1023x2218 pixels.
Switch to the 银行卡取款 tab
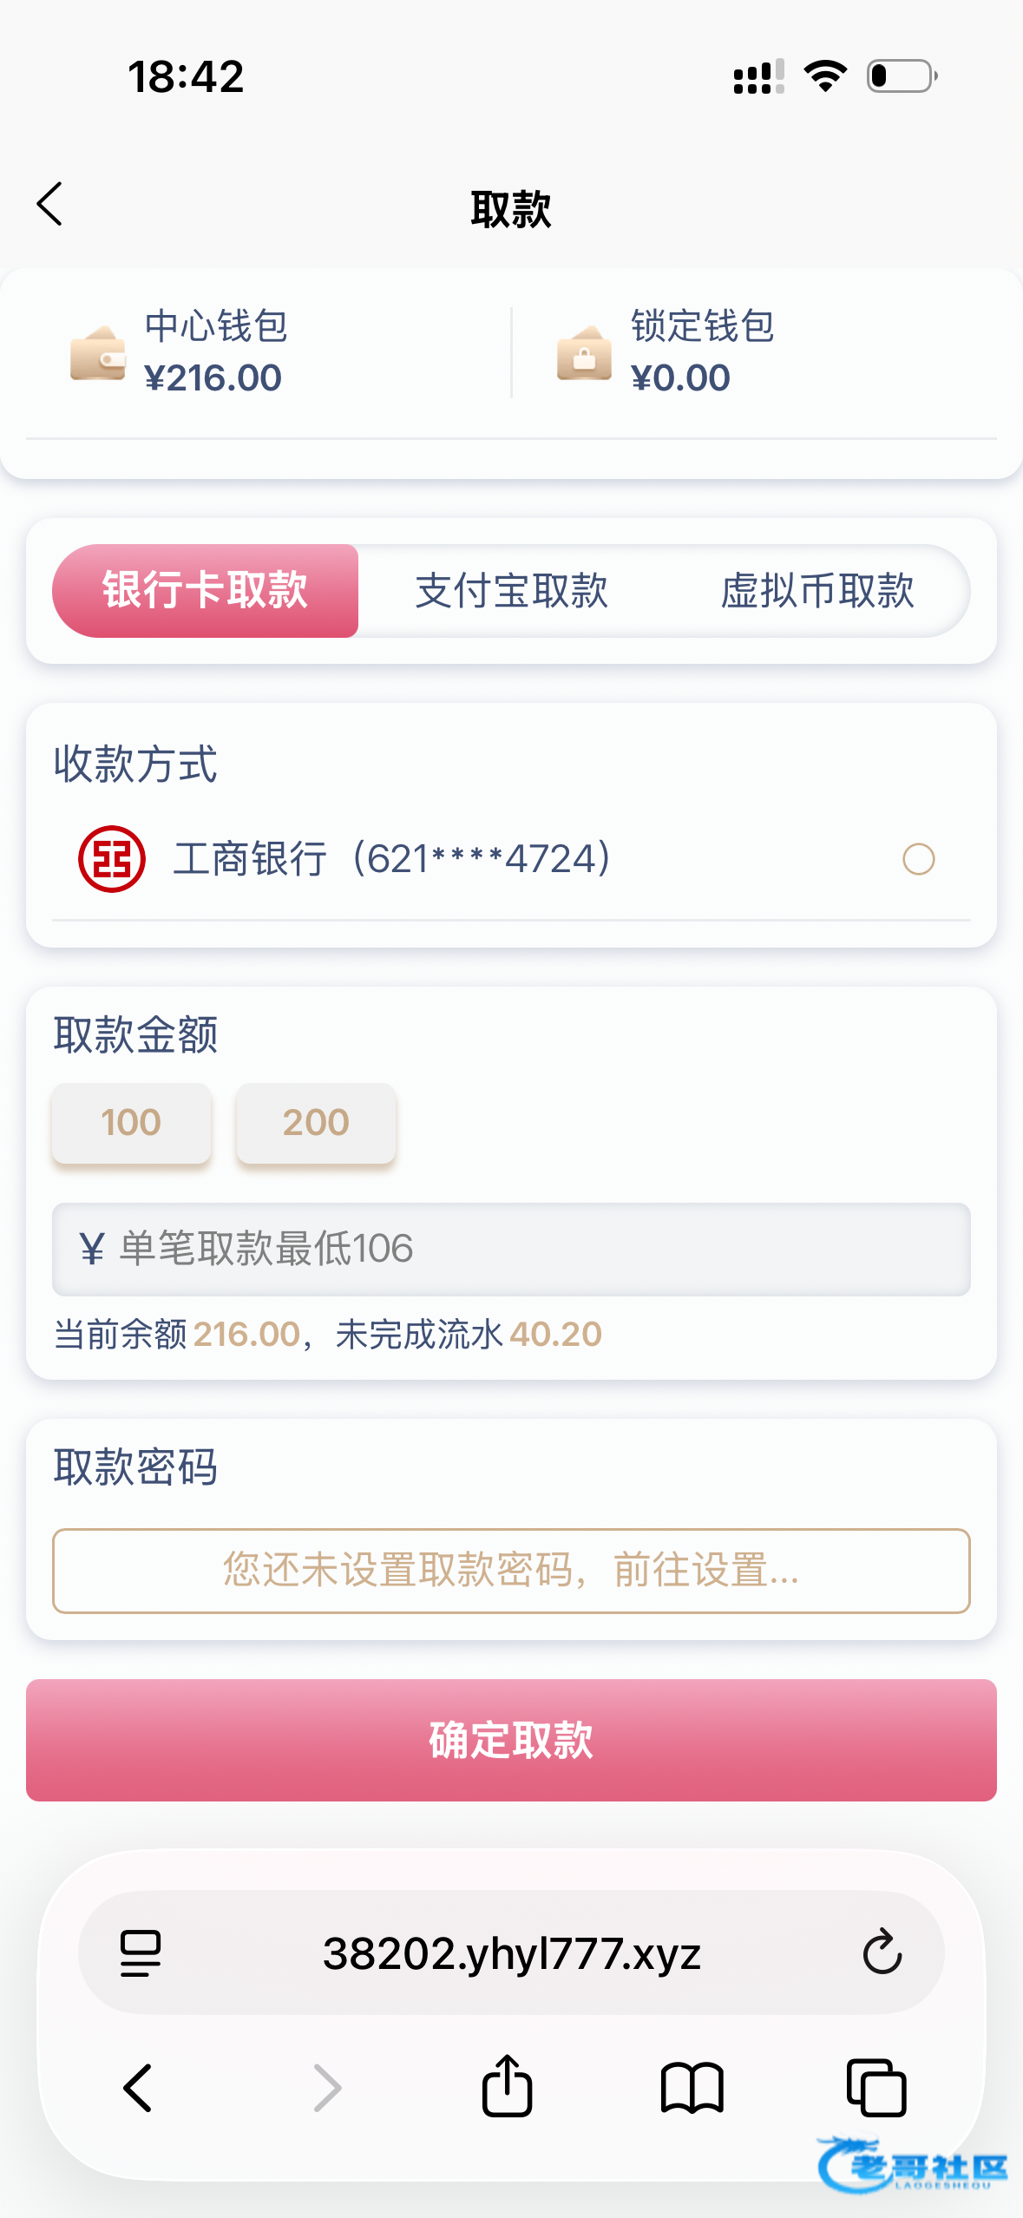[206, 591]
